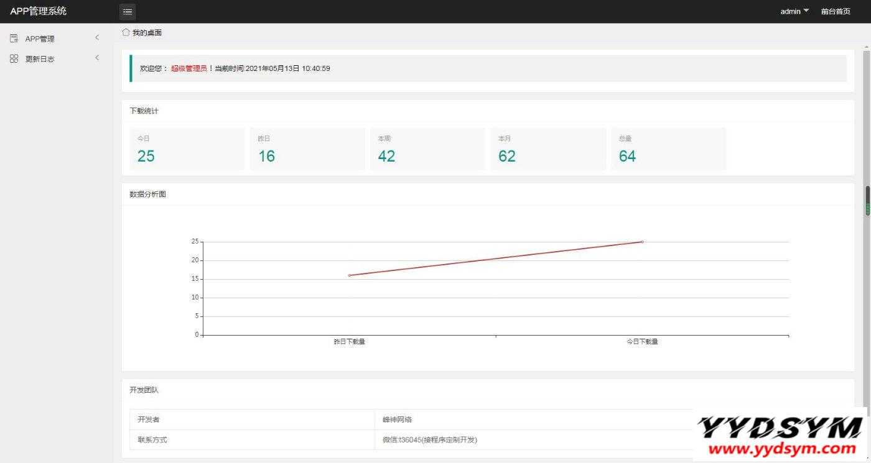Viewport: 871px width, 463px height.
Task: Expand the 更新日志 menu chevron
Action: click(97, 58)
